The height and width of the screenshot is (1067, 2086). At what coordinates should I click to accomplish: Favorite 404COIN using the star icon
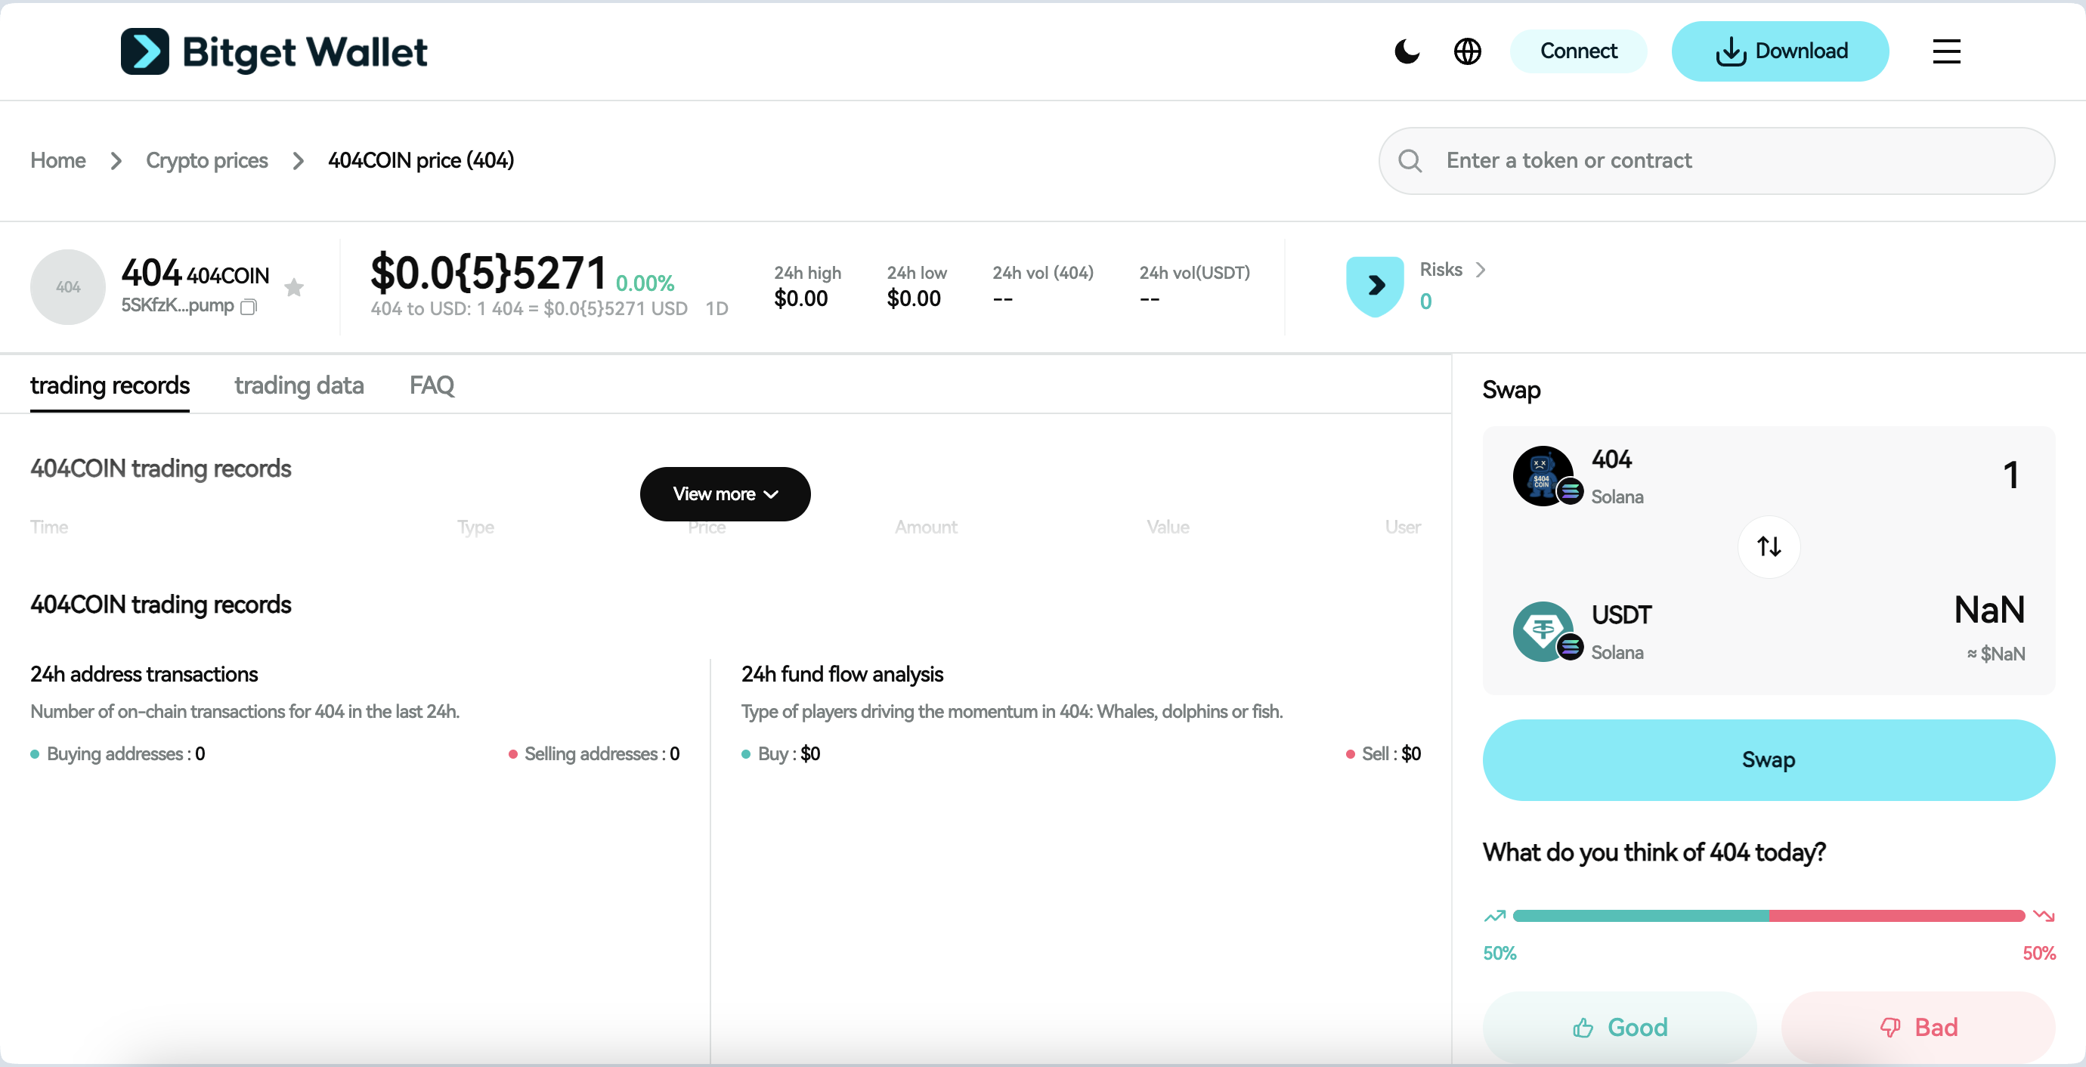(x=293, y=288)
